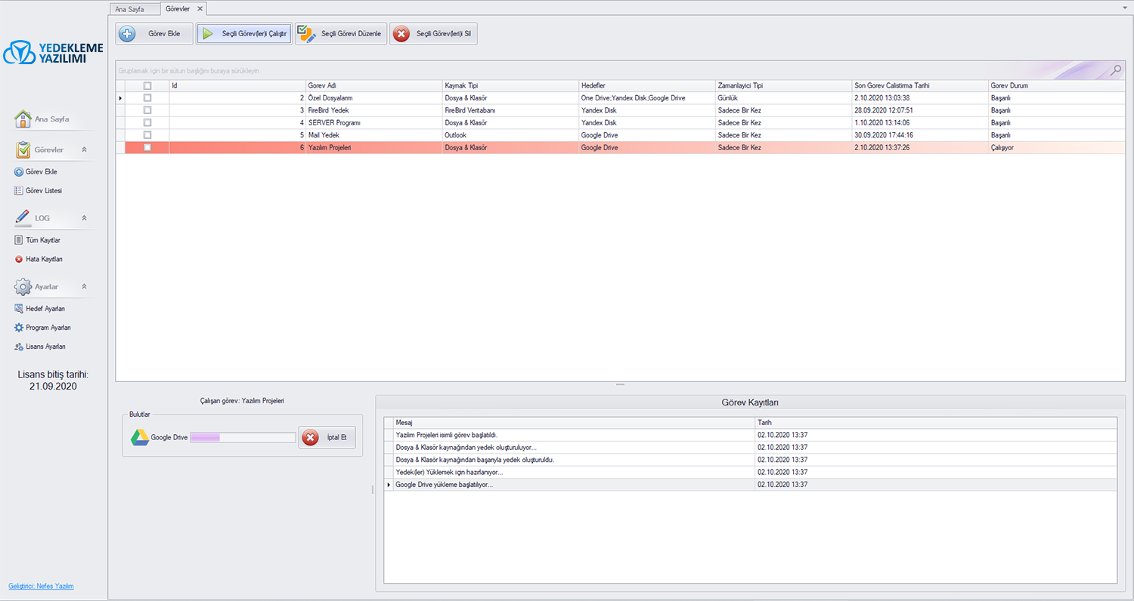This screenshot has width=1134, height=601.
Task: Open the search magnifier in grid header
Action: (x=1116, y=70)
